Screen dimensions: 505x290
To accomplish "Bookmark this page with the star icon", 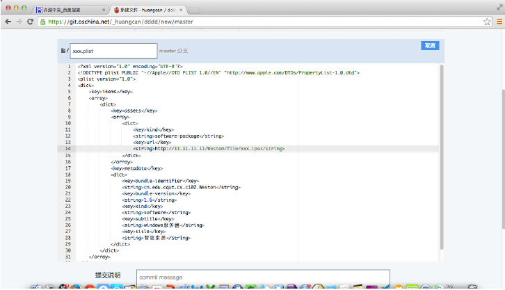I will point(487,22).
